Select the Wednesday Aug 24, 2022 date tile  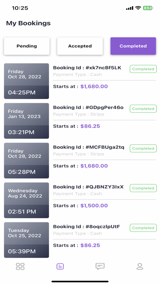coord(27,200)
